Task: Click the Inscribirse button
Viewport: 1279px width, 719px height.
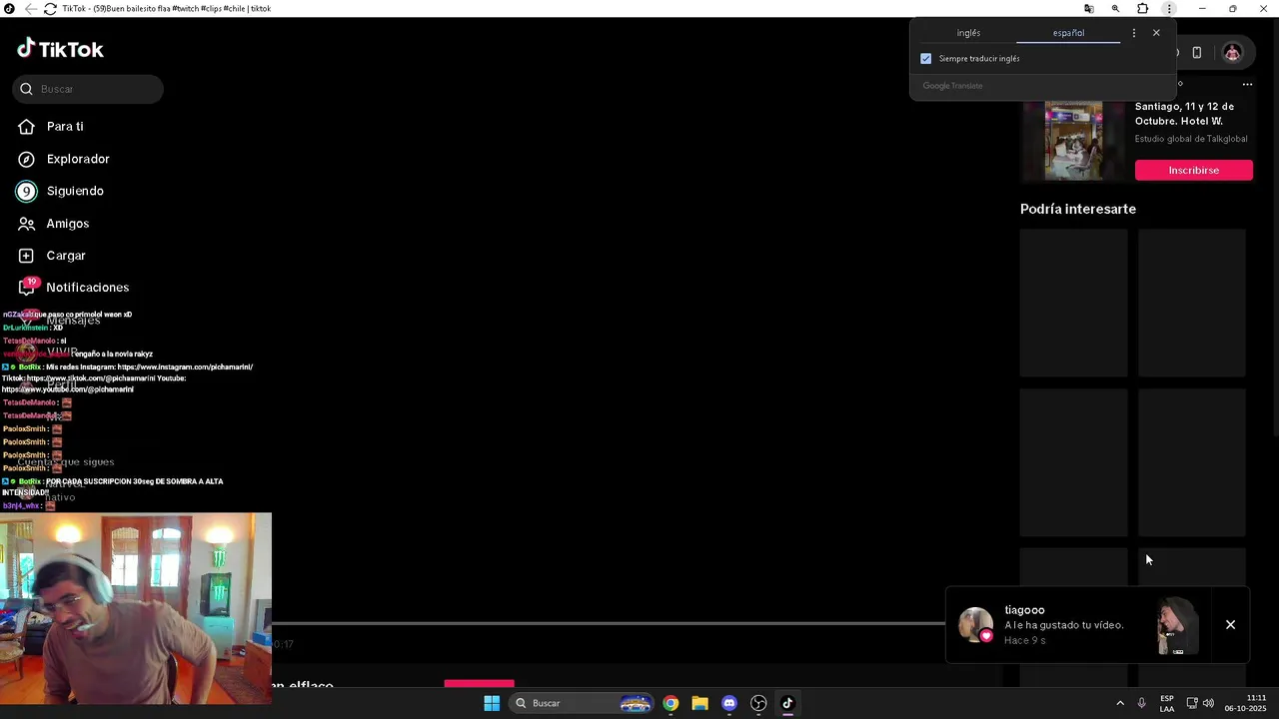Action: pos(1193,171)
